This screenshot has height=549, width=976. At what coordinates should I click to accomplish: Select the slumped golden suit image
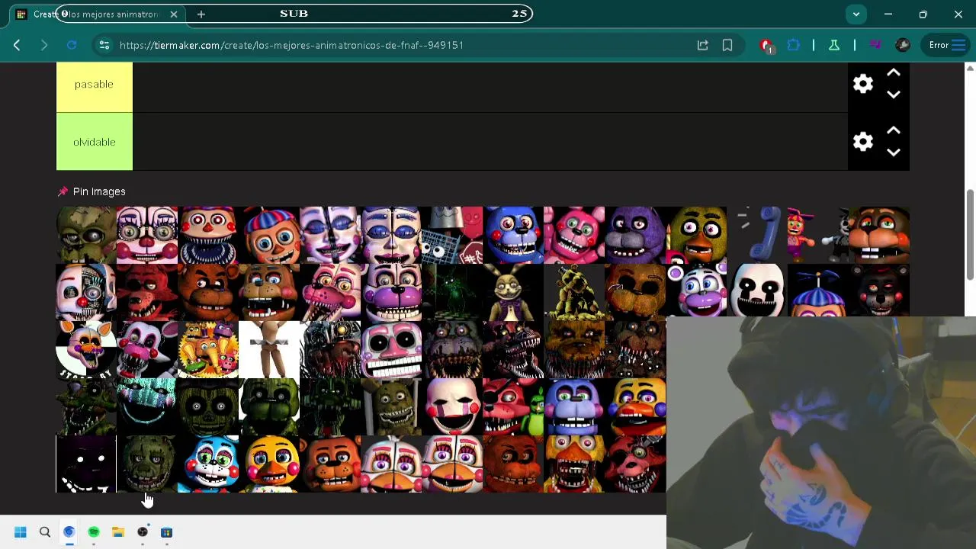pos(574,292)
